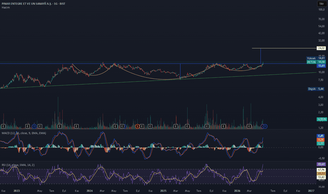
Task: Open the TRY currency selector
Action: click(x=322, y=4)
